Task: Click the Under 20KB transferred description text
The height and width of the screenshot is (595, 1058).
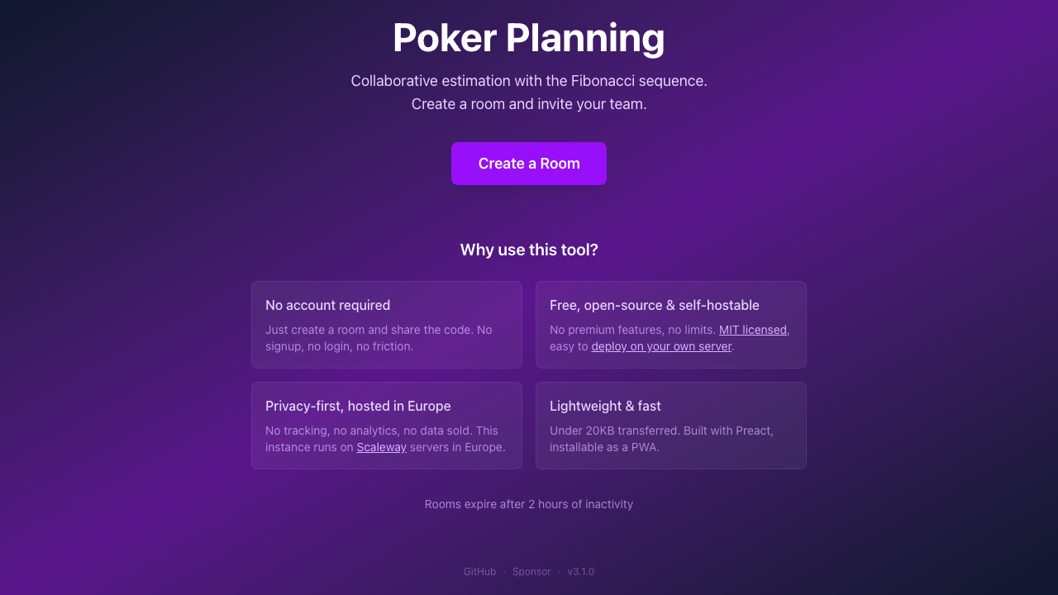Action: pyautogui.click(x=660, y=431)
